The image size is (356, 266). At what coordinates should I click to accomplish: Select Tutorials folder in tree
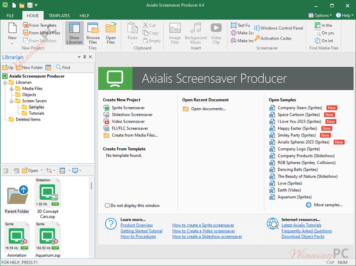pos(36,113)
